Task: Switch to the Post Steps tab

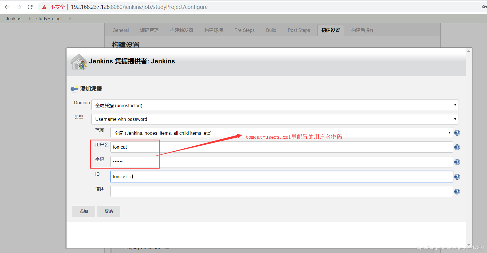Action: click(x=299, y=30)
